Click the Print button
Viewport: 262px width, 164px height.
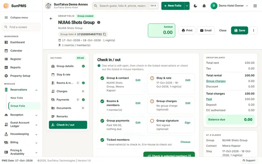tap(187, 31)
